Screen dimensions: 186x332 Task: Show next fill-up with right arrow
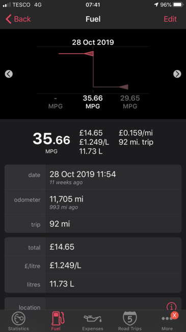pos(177,74)
